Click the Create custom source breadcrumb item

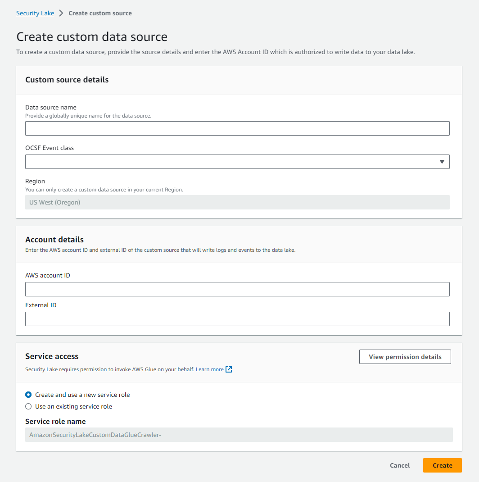coord(100,13)
